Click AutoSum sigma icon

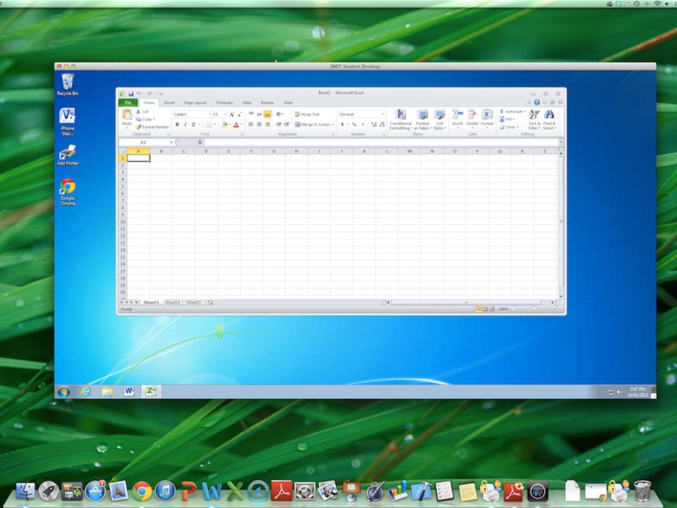tap(502, 112)
